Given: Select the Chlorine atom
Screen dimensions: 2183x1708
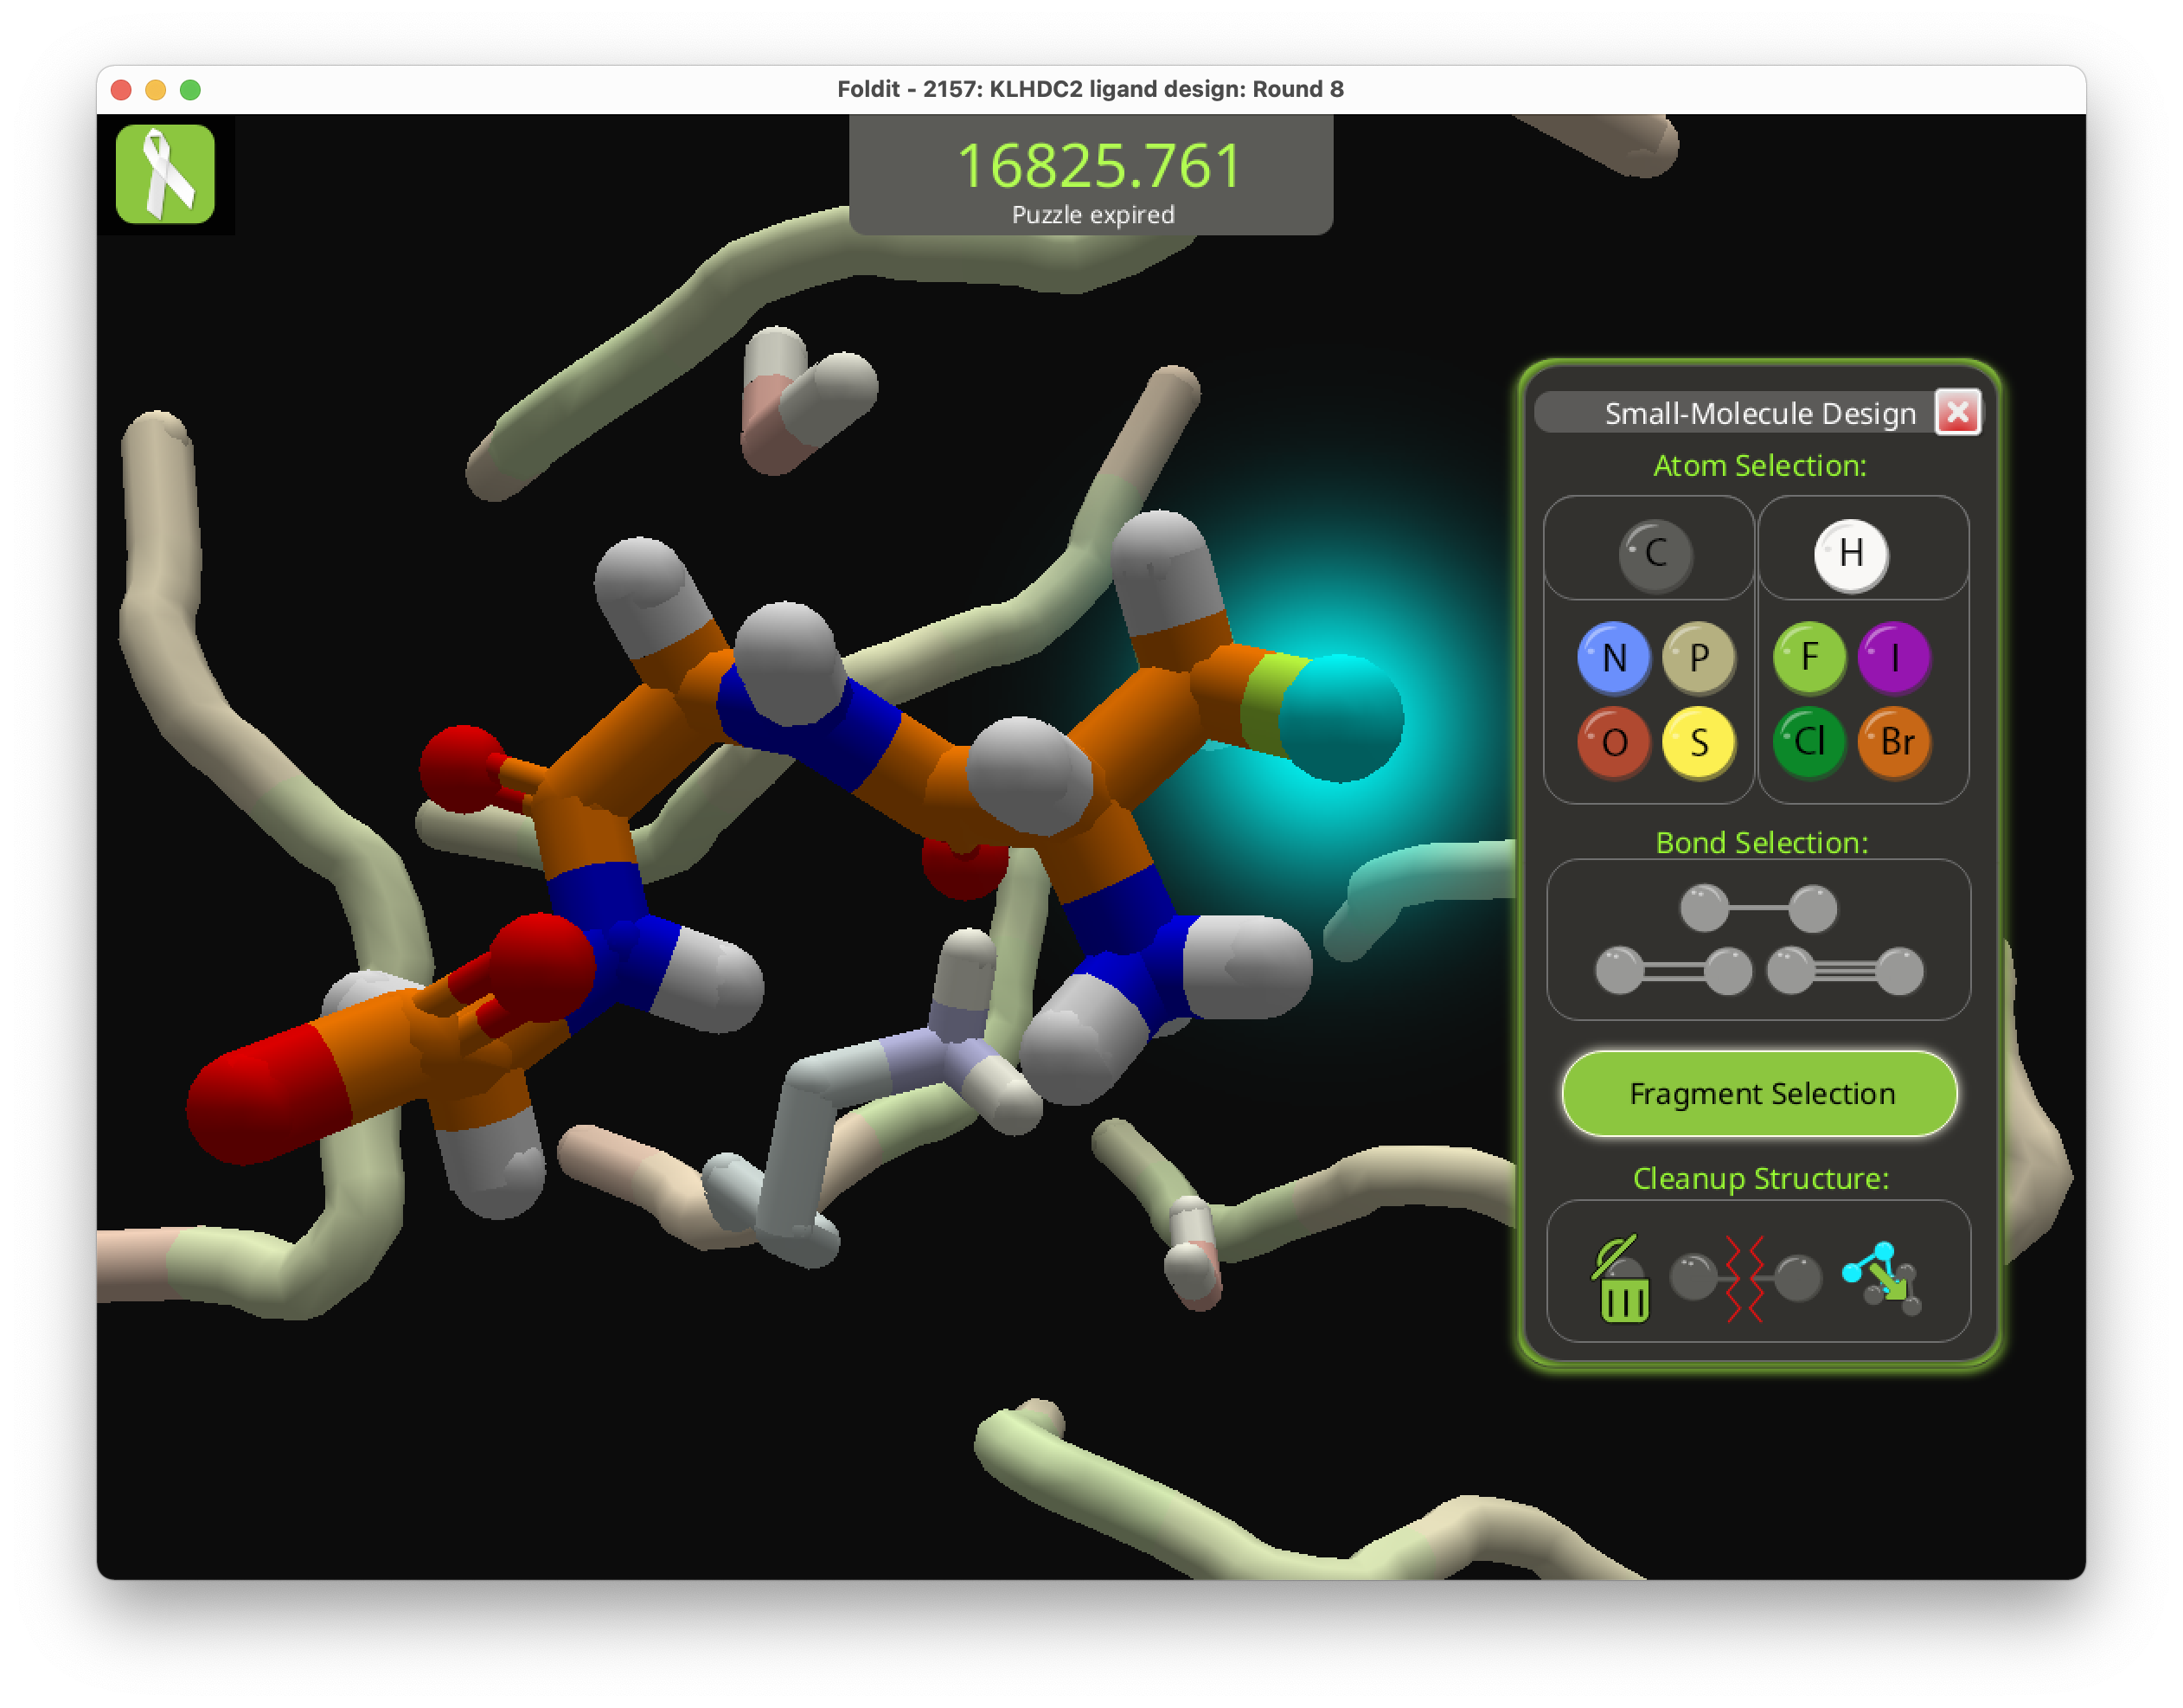Looking at the screenshot, I should pyautogui.click(x=1808, y=743).
